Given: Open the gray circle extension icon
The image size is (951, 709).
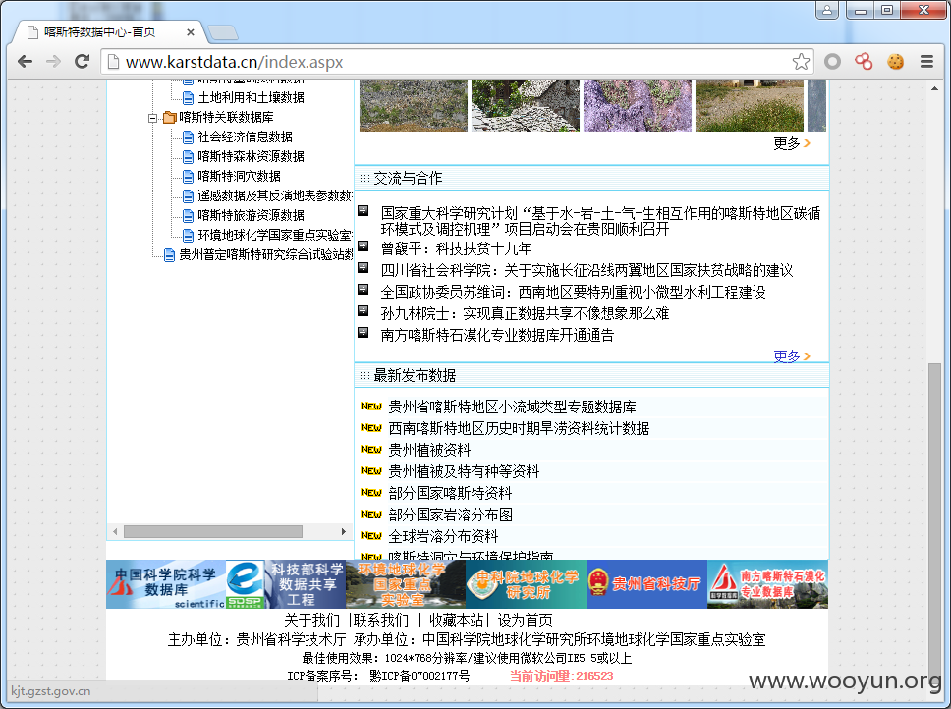Looking at the screenshot, I should pos(833,61).
